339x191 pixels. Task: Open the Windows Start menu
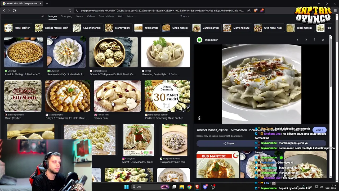coord(126,187)
